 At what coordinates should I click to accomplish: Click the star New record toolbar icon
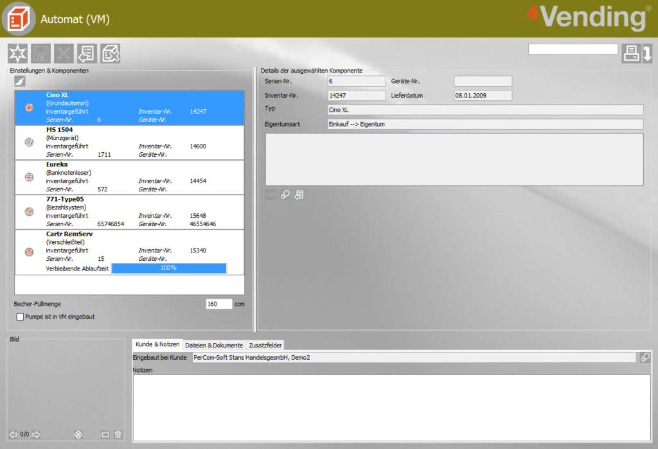17,54
